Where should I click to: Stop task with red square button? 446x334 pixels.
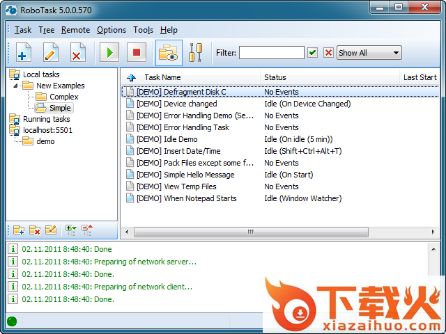coord(137,53)
